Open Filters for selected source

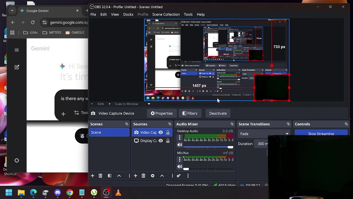click(190, 113)
